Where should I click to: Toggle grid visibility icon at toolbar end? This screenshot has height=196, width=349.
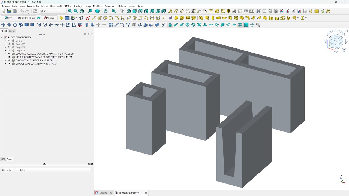tap(258, 24)
